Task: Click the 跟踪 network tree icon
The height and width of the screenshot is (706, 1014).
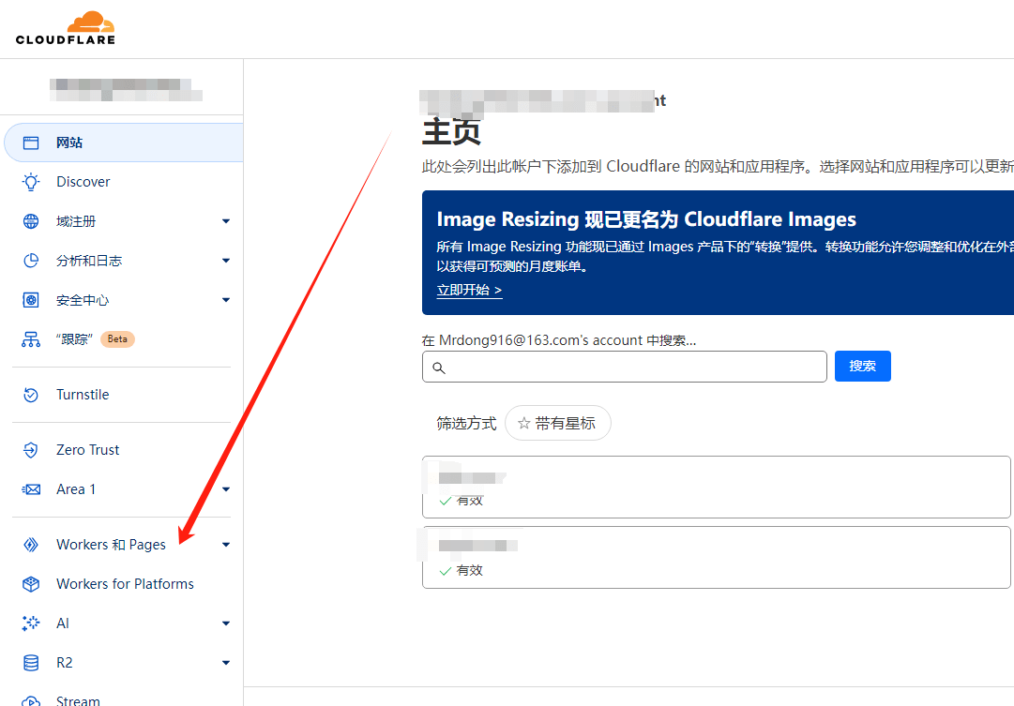Action: (31, 339)
